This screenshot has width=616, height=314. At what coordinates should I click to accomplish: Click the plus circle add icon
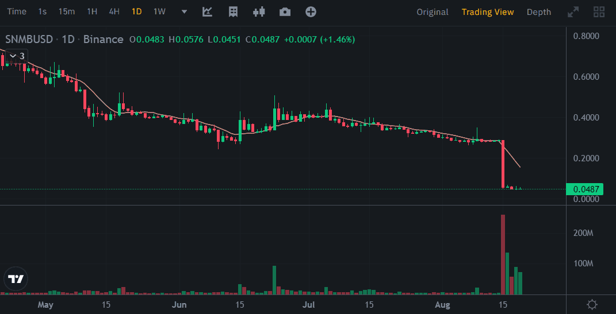click(311, 11)
